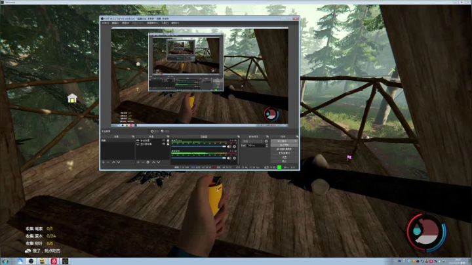The image size is (472, 265).
Task: Pop out the Scene Transitions dock
Action: [x=267, y=136]
